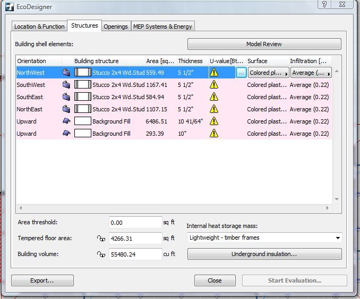Sort by the Thickness column header
The height and width of the screenshot is (299, 360).
coord(193,61)
